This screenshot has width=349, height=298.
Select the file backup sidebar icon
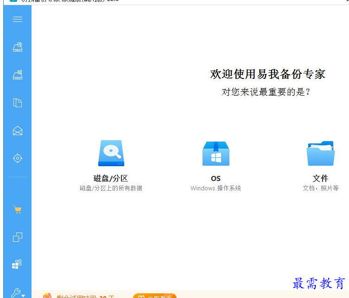(x=17, y=103)
